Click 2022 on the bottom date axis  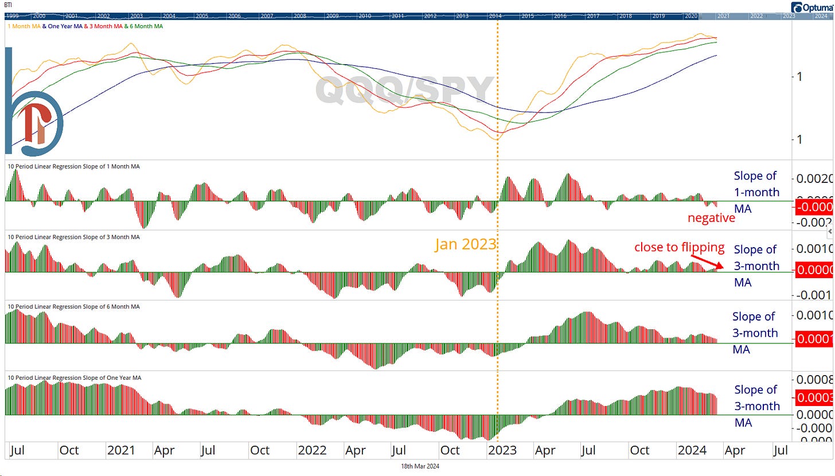click(x=313, y=450)
